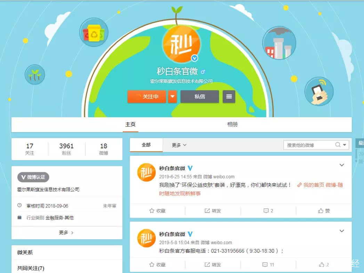The image size is (364, 273).
Task: Open the dropdown arrow next to 关注中
Action: [172, 97]
